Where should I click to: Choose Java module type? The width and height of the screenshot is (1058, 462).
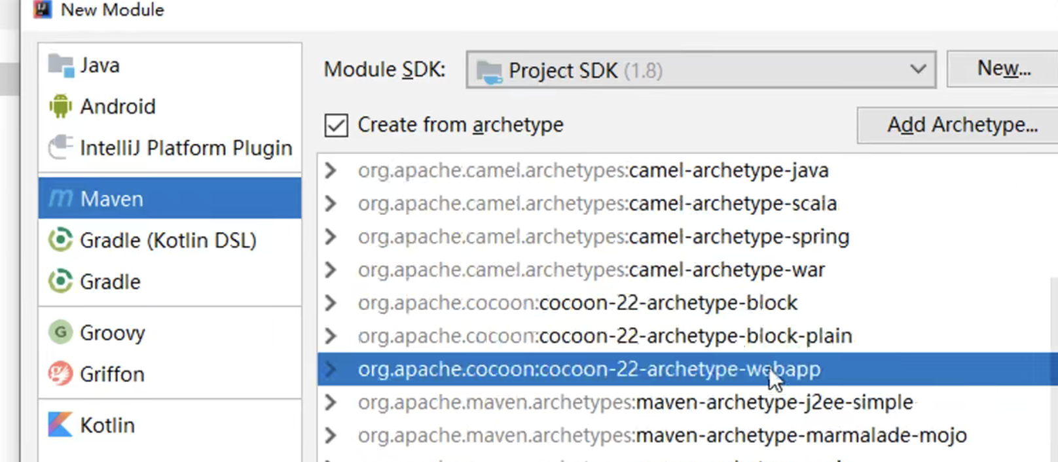coord(170,65)
